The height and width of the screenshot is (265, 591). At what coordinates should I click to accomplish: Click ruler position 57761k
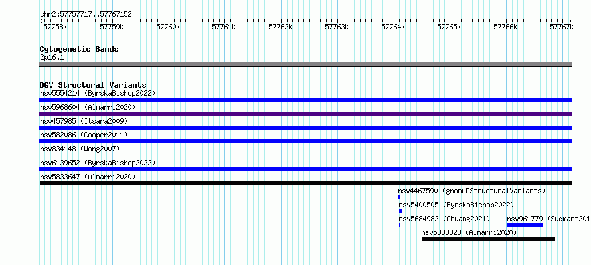click(x=224, y=27)
